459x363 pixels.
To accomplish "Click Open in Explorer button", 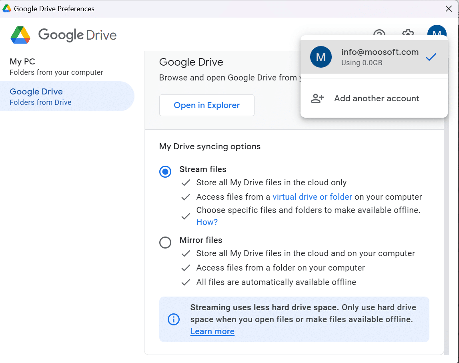I will pyautogui.click(x=206, y=105).
